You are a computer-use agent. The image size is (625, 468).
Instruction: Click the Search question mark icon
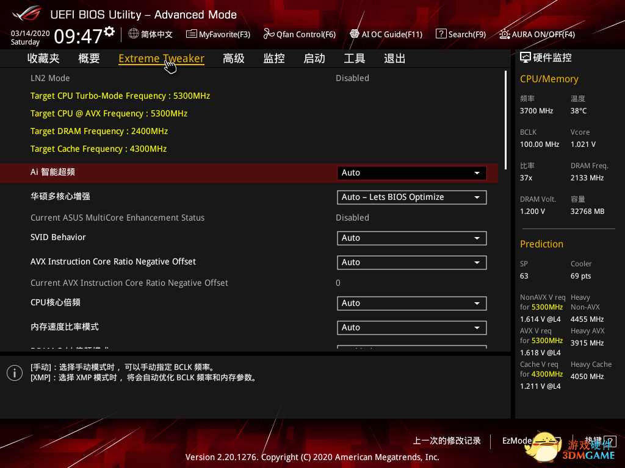pos(441,34)
